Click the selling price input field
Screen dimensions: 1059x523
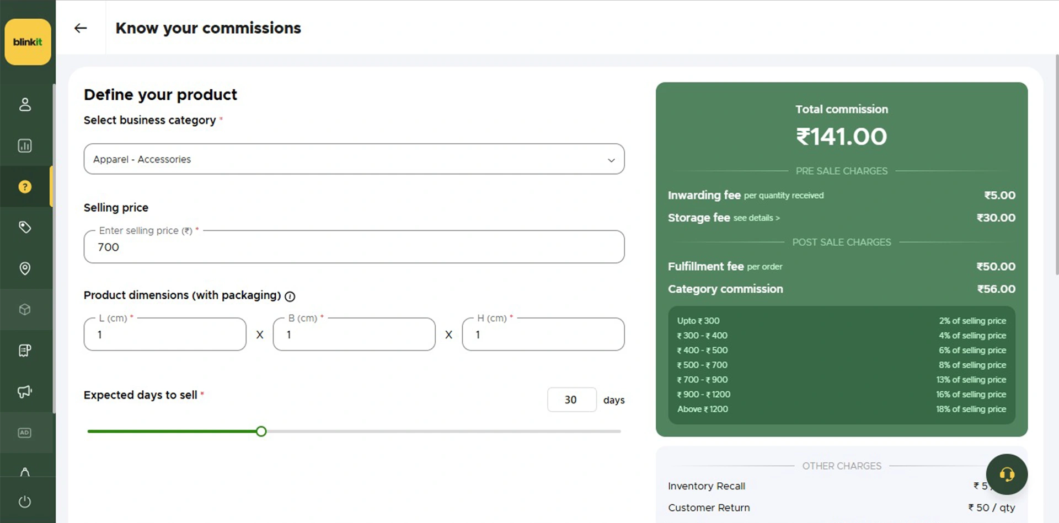tap(354, 247)
